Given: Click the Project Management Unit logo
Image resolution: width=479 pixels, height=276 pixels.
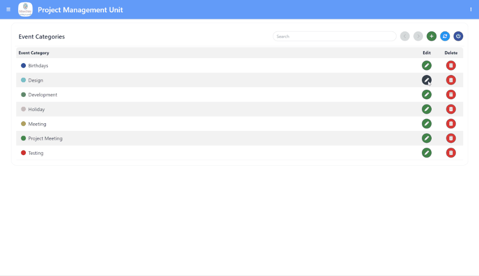Looking at the screenshot, I should click(x=25, y=10).
